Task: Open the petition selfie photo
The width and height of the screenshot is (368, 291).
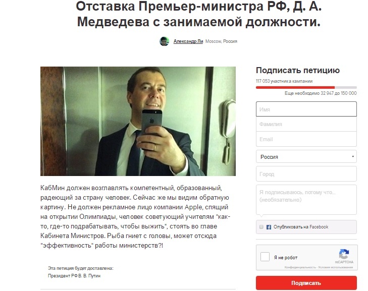Action: [138, 121]
